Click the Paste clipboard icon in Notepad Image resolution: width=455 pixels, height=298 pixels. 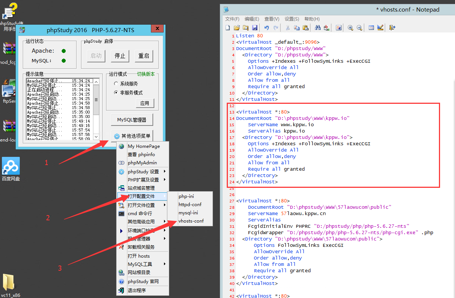[x=306, y=28]
